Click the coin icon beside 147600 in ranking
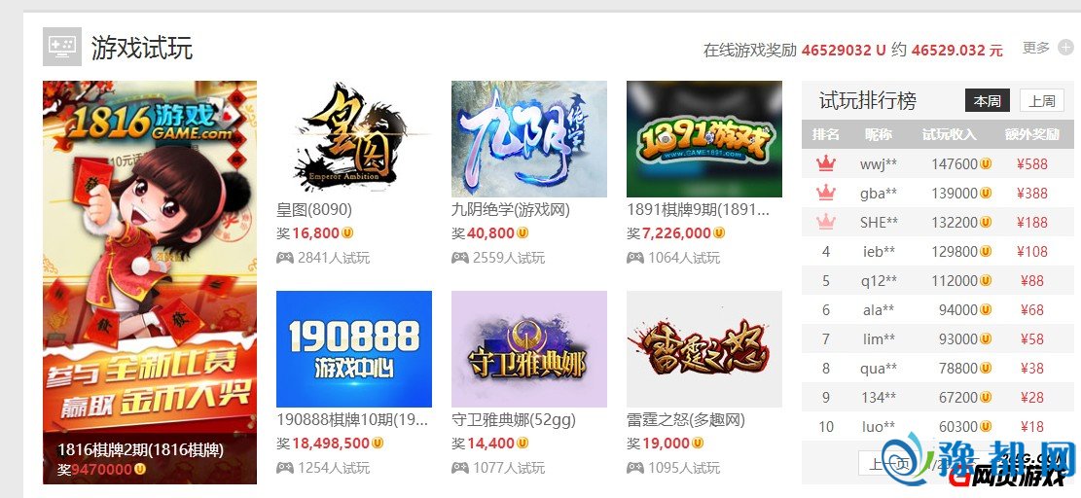 pyautogui.click(x=986, y=164)
